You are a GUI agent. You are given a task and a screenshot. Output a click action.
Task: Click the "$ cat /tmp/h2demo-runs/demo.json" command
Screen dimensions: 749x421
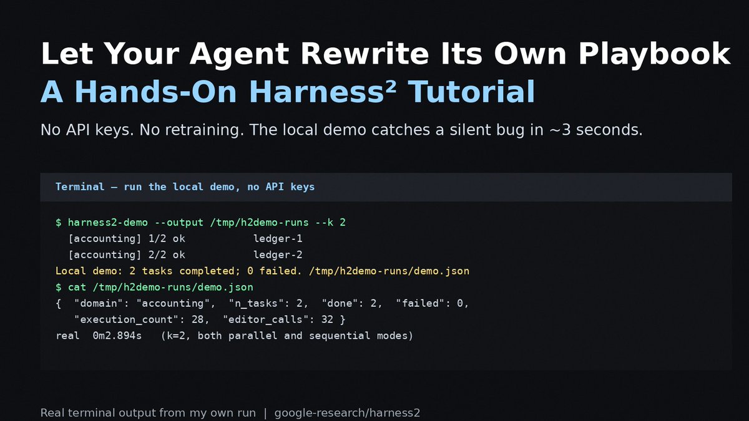[154, 288]
